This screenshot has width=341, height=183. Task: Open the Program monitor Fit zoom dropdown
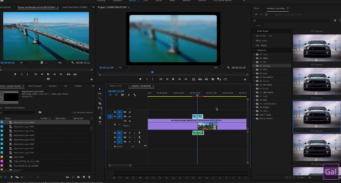(124, 67)
